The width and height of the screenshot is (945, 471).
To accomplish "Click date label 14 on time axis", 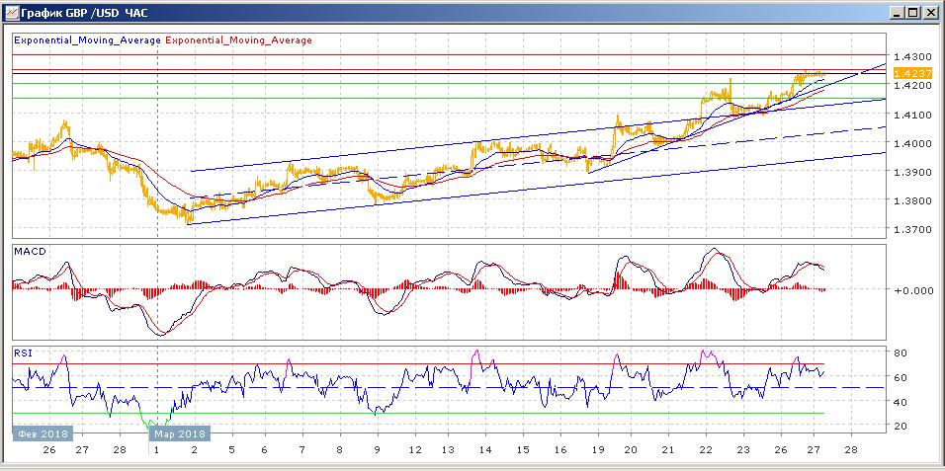I will [x=485, y=450].
